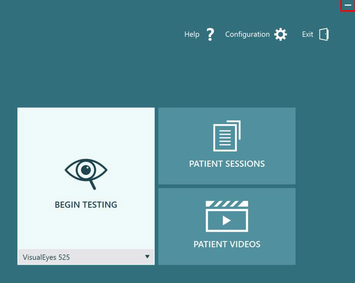
Task: Click the Exit text label
Action: pos(307,34)
